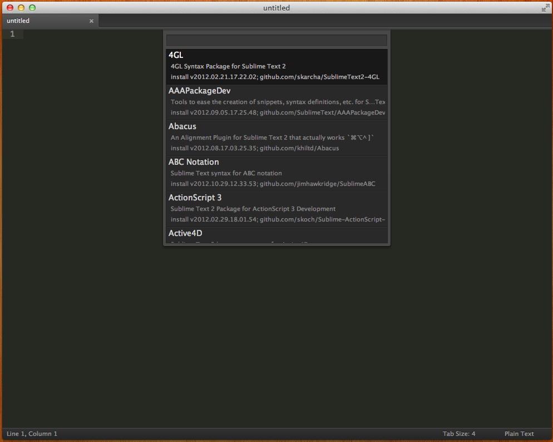Image resolution: width=553 pixels, height=442 pixels.
Task: Zoom the window using the green button
Action: (32, 8)
